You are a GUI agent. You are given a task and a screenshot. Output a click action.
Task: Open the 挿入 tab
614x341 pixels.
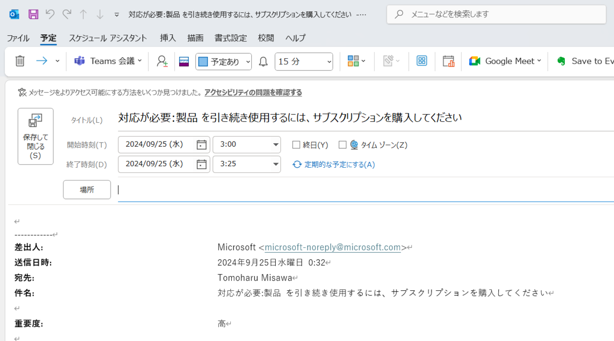coord(168,38)
